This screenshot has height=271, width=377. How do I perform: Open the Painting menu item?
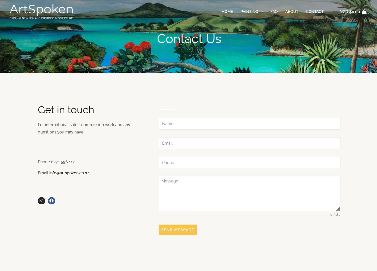click(249, 12)
